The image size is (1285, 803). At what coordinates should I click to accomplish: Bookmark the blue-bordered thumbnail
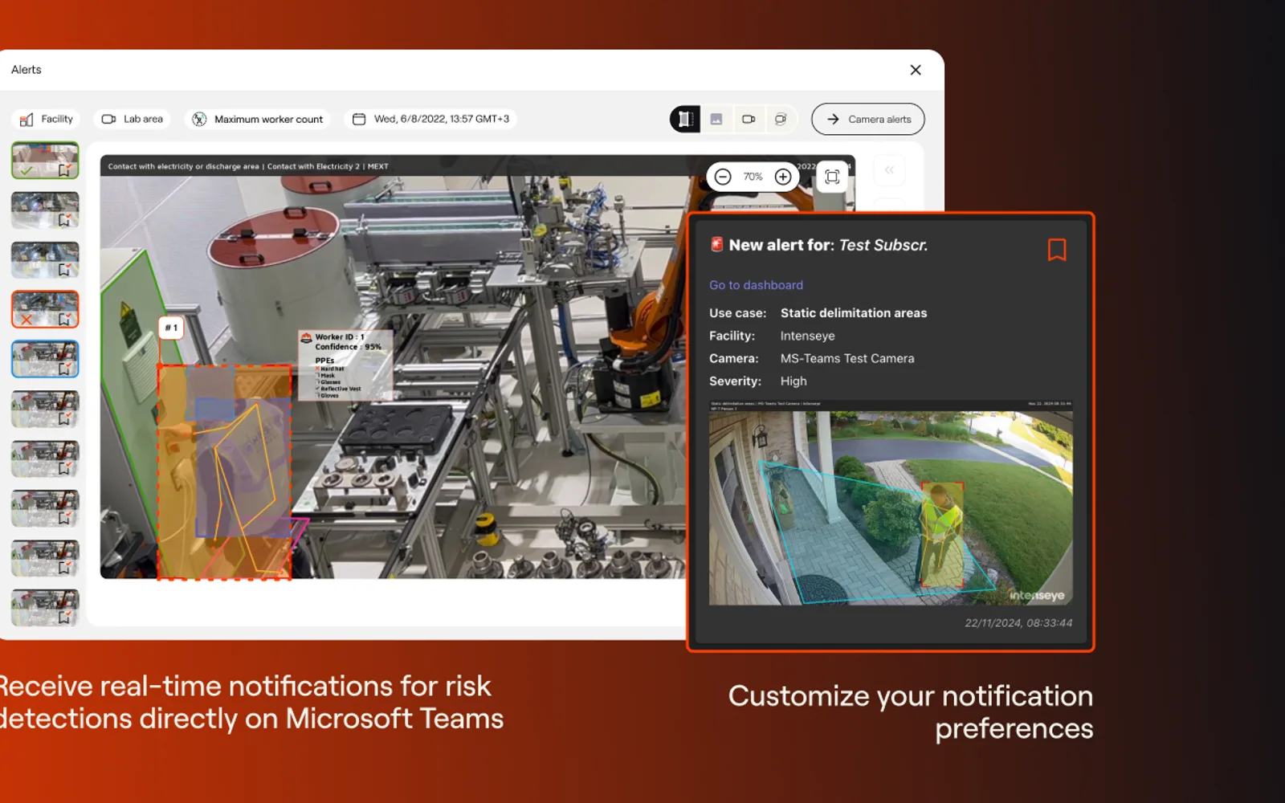coord(65,369)
